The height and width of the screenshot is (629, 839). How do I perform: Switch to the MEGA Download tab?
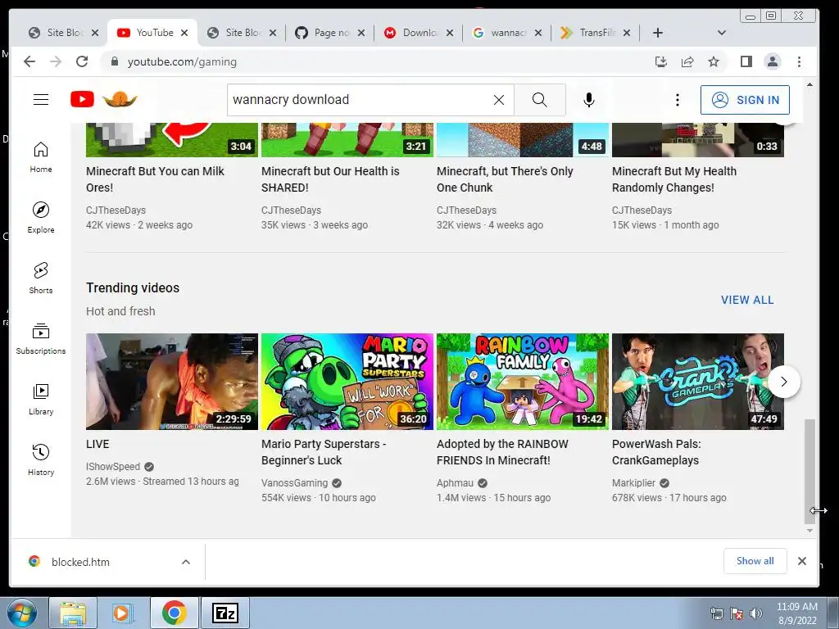point(419,33)
